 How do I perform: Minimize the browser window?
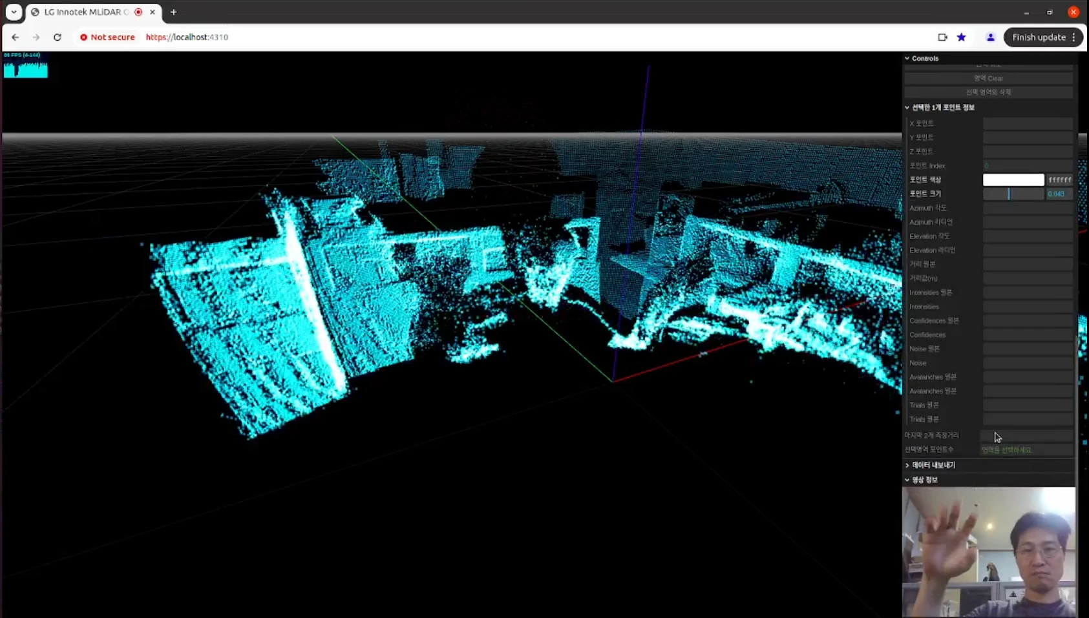click(1026, 12)
